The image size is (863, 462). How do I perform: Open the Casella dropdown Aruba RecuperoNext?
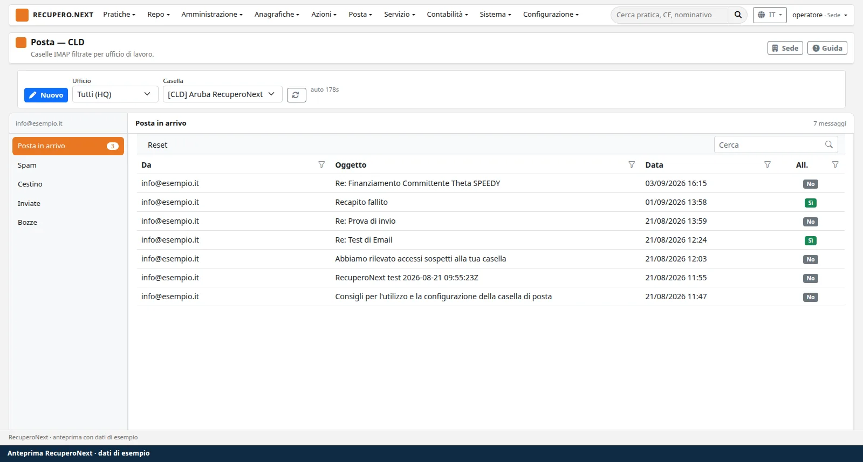click(222, 94)
